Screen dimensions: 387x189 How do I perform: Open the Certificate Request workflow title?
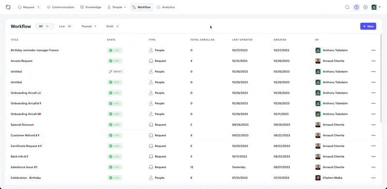26,146
